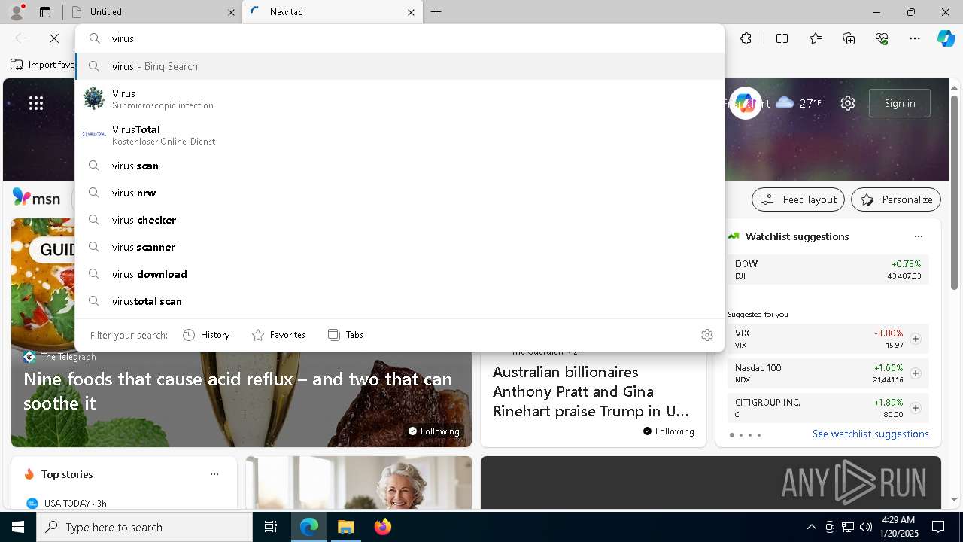Select the virus nrw suggestion

point(399,193)
